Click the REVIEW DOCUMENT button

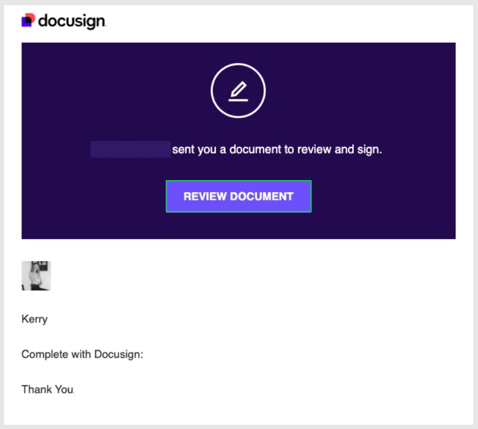click(238, 195)
